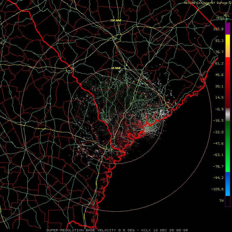Click the -0.9 legend value

coord(219,109)
